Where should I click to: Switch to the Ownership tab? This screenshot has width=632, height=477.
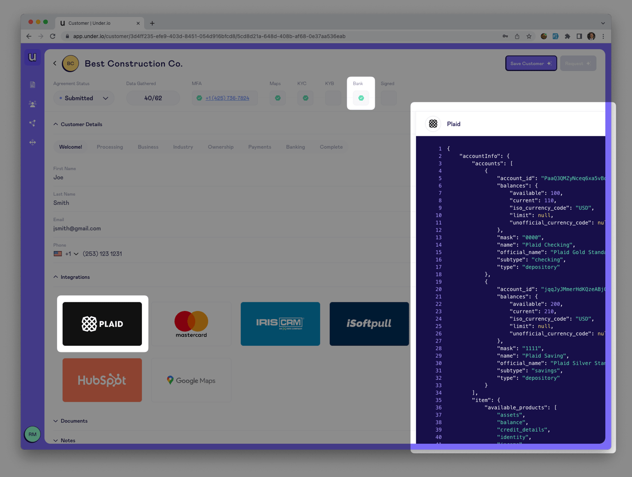pos(220,147)
